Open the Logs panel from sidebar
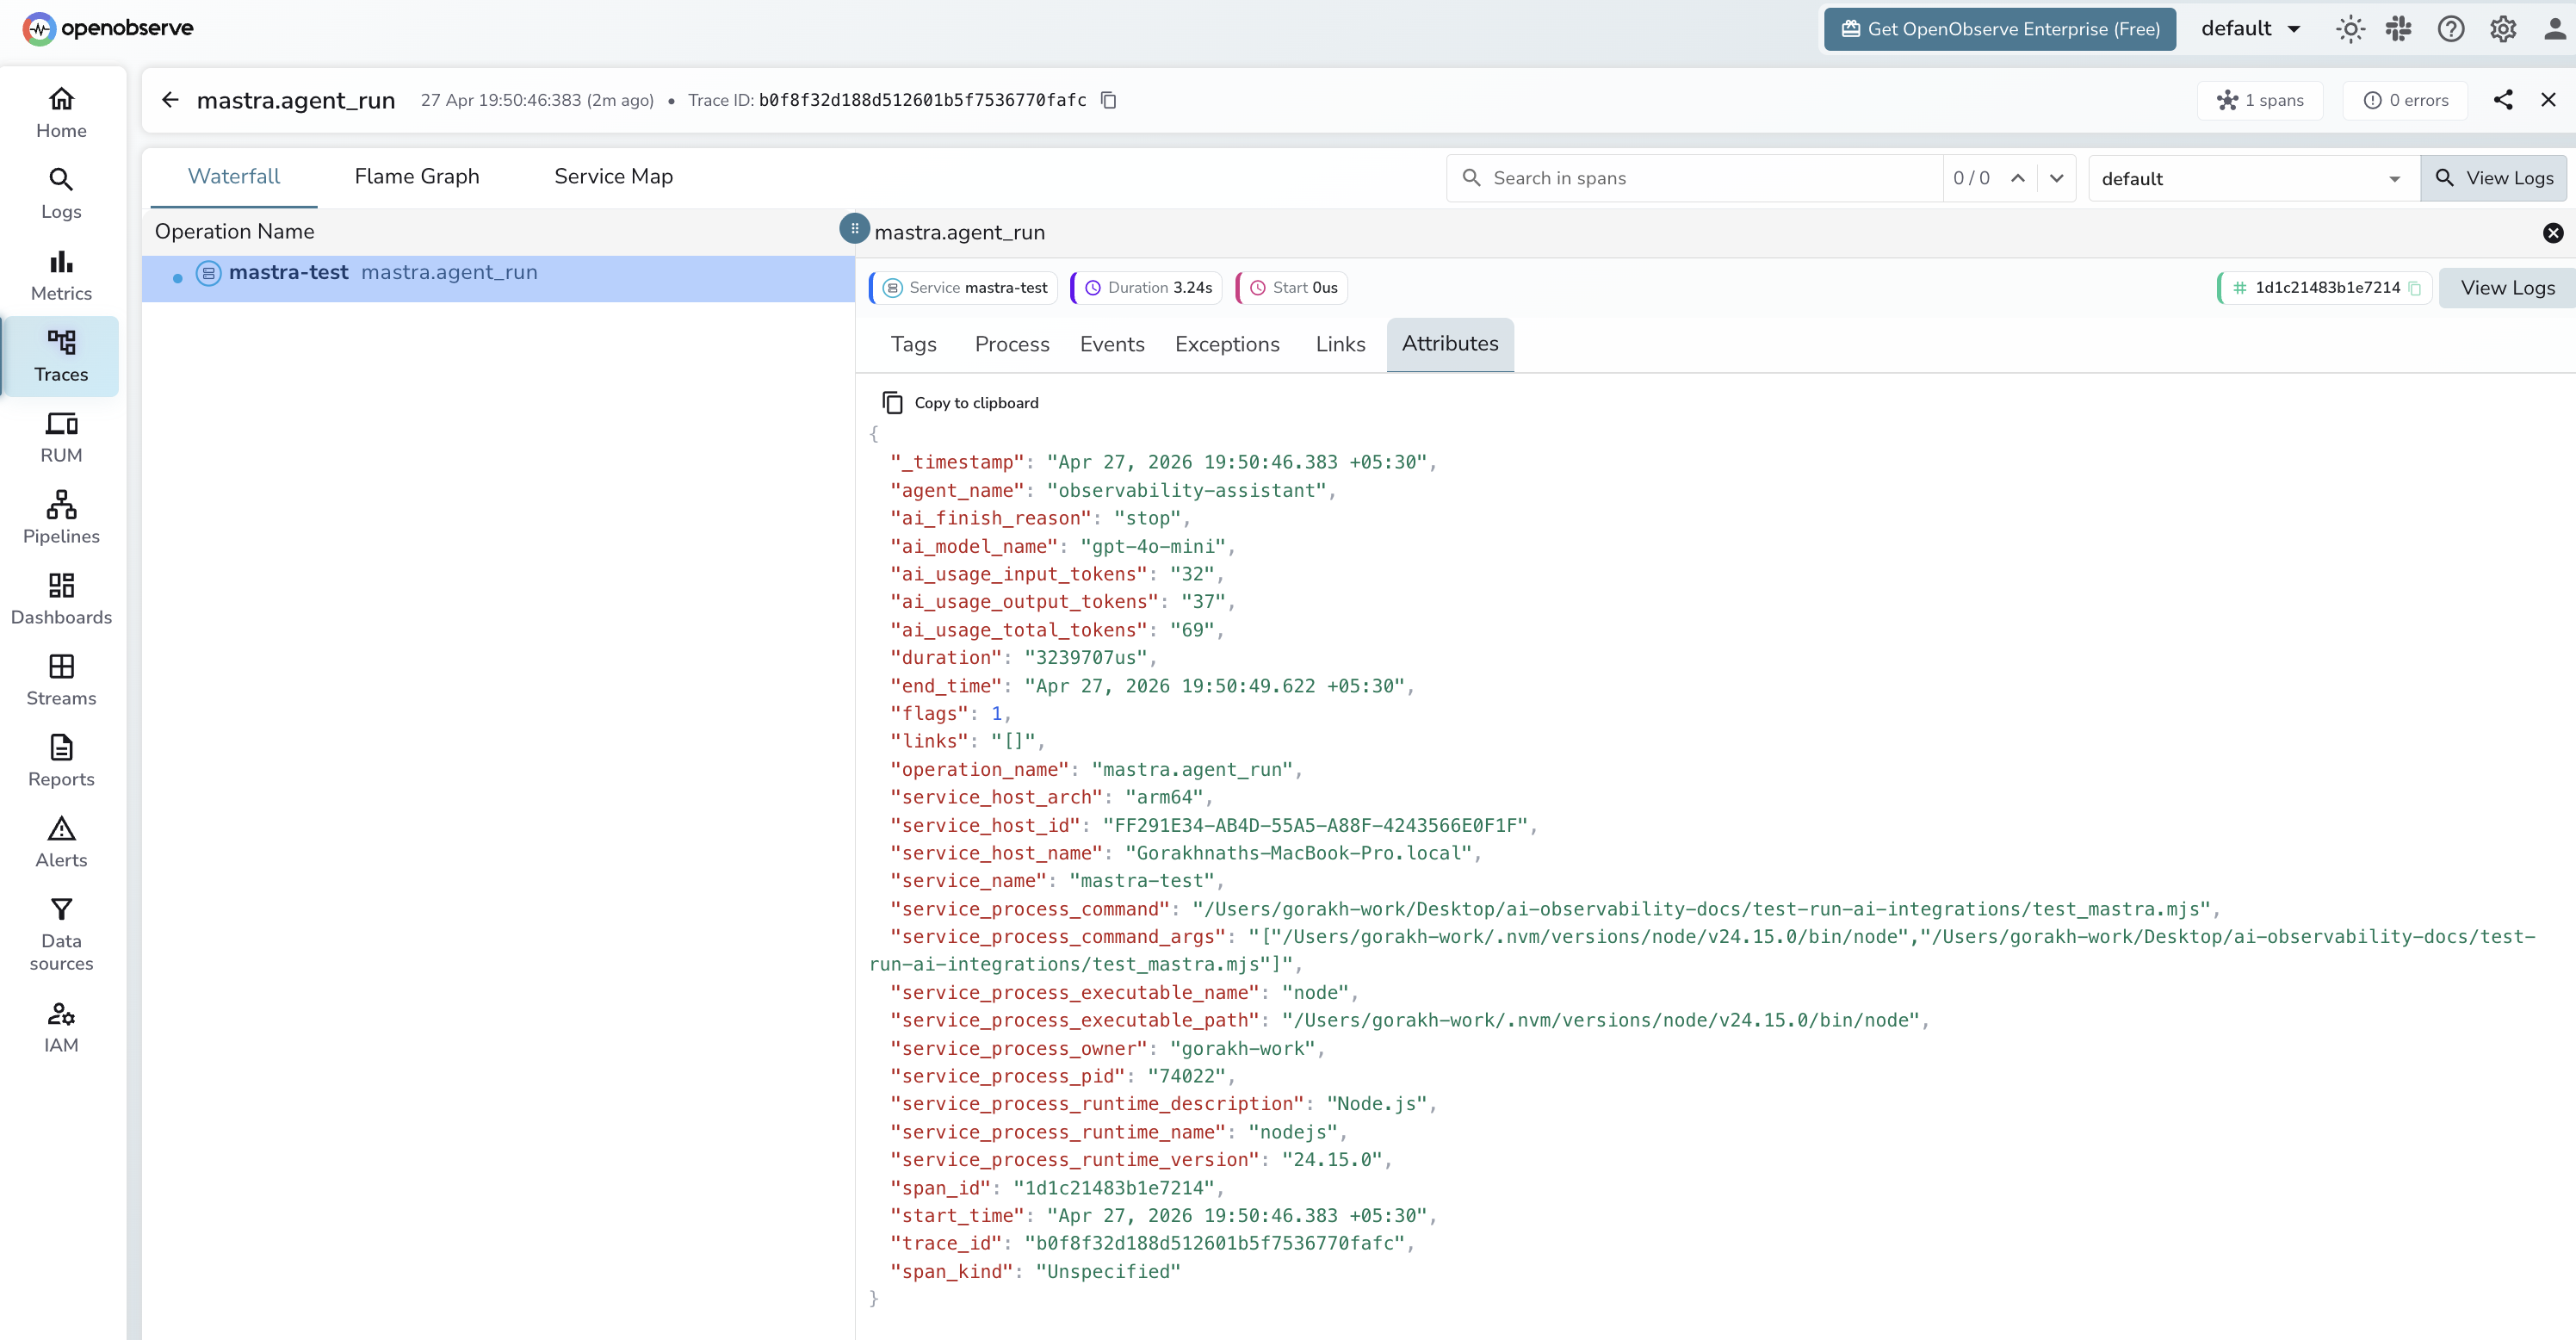 click(61, 193)
